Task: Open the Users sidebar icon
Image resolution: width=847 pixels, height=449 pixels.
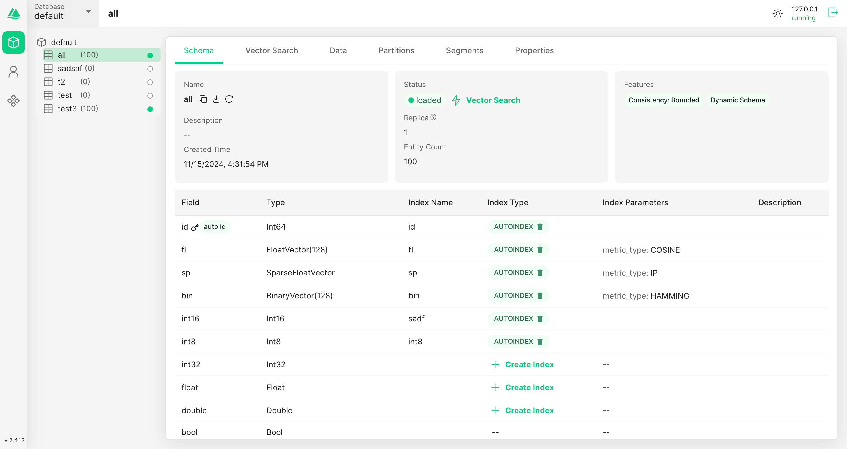Action: pos(13,72)
